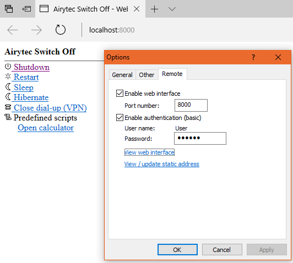The image size is (293, 263).
Task: Click the Port number field
Action: (191, 105)
